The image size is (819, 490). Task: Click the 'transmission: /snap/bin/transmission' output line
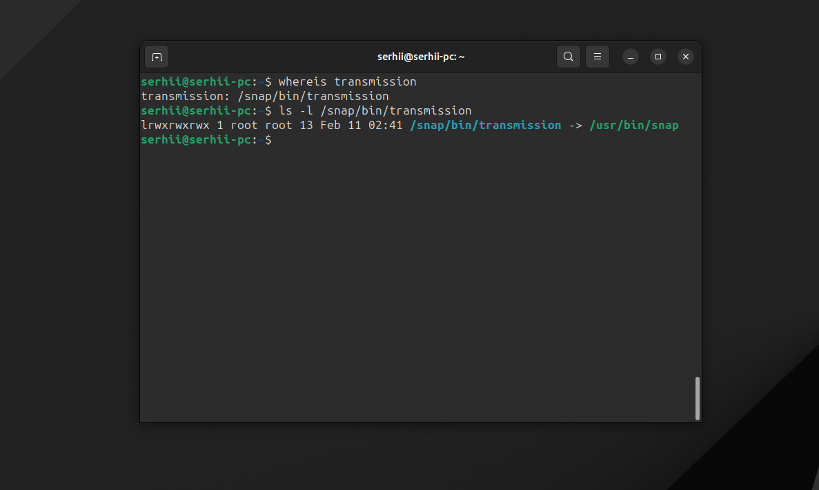click(x=265, y=97)
